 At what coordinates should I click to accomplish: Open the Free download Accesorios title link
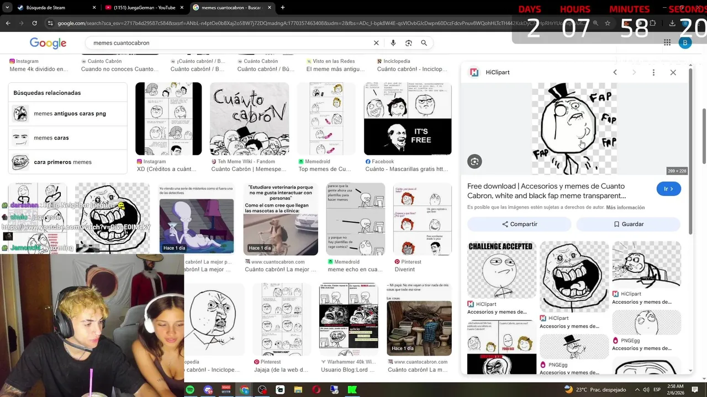coord(547,191)
